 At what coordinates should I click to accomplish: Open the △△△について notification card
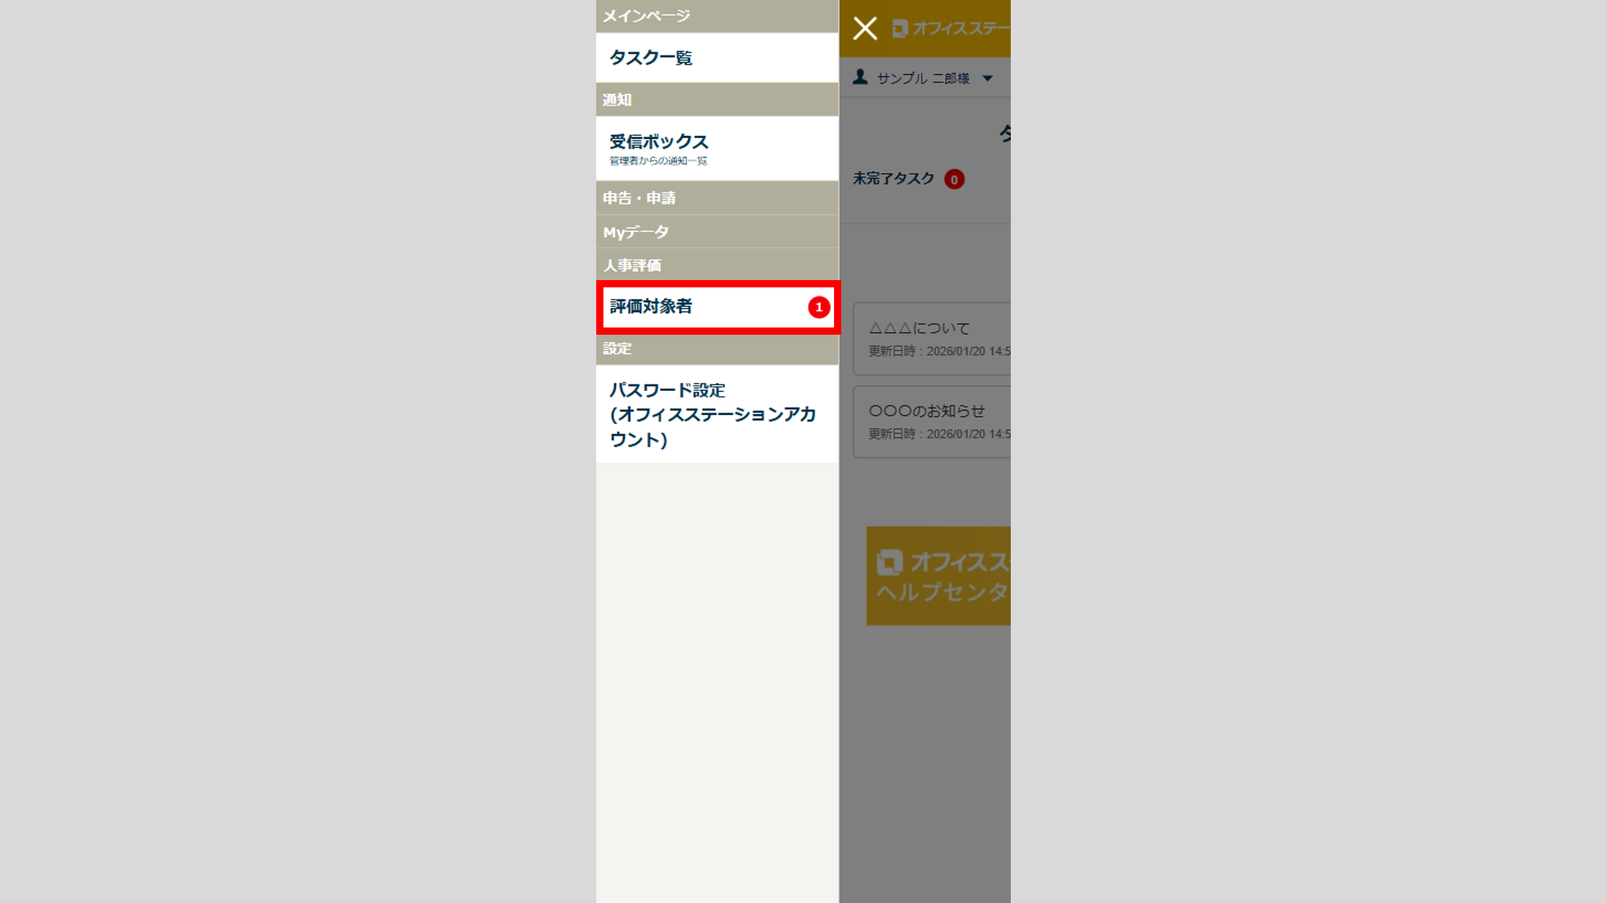pos(932,339)
